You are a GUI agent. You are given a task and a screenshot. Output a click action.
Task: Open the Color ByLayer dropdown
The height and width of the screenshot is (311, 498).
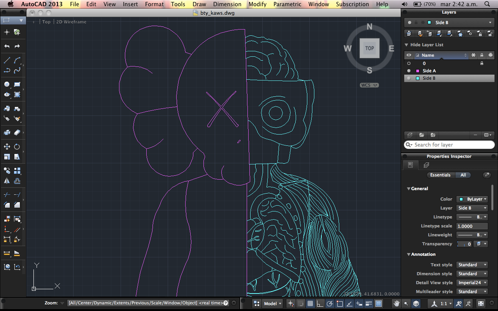coord(472,199)
